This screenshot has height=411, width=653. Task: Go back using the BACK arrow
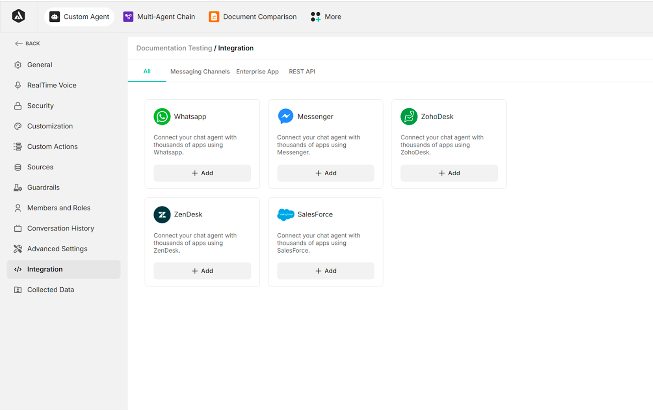pyautogui.click(x=27, y=44)
